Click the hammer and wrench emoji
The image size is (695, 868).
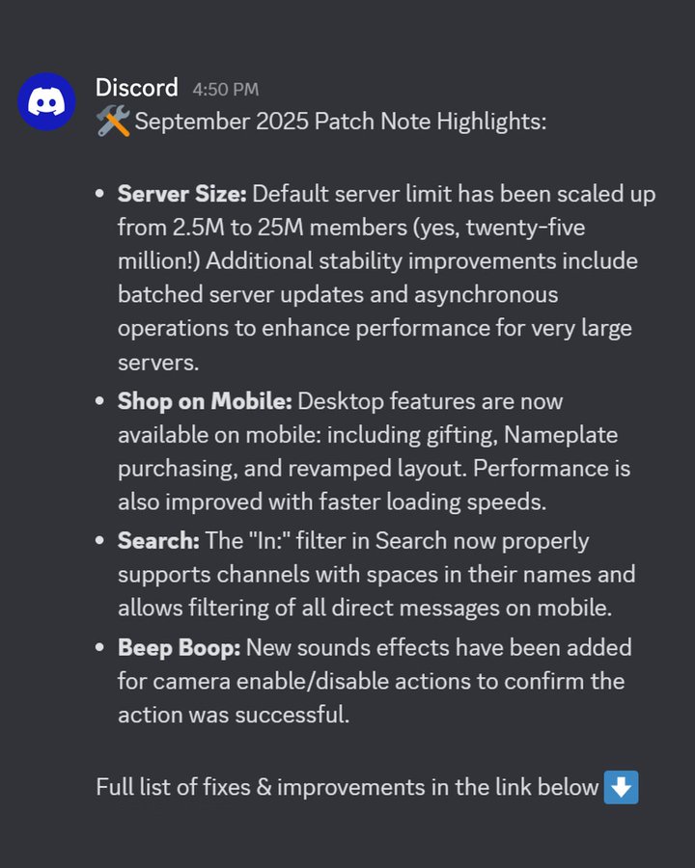tap(113, 122)
